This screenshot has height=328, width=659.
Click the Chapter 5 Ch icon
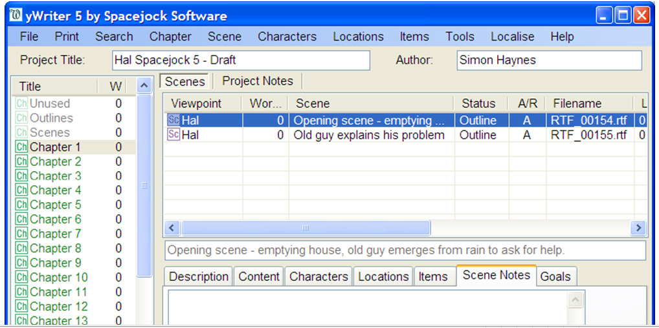[21, 205]
